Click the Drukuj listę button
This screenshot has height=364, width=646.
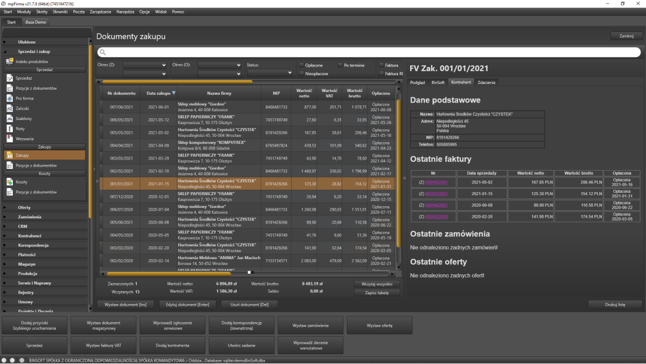click(615, 305)
